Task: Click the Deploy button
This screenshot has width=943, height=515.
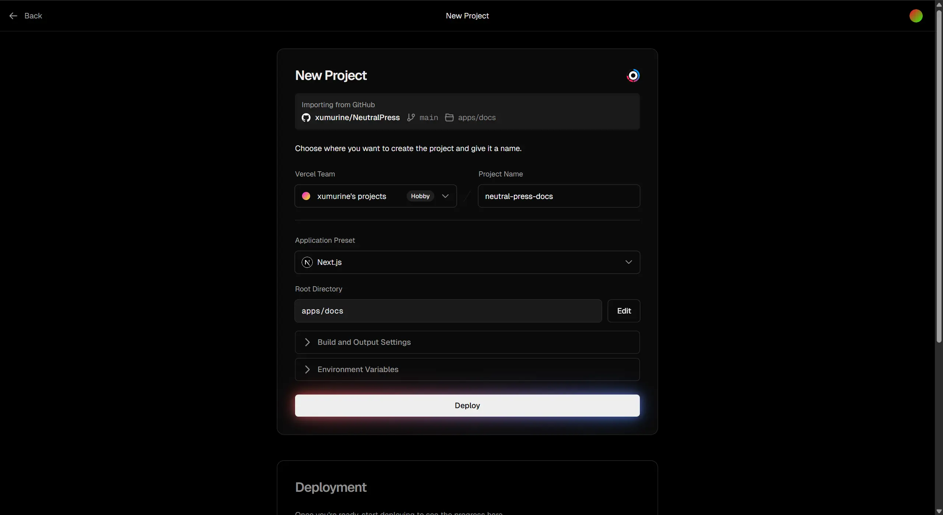Action: pyautogui.click(x=467, y=406)
